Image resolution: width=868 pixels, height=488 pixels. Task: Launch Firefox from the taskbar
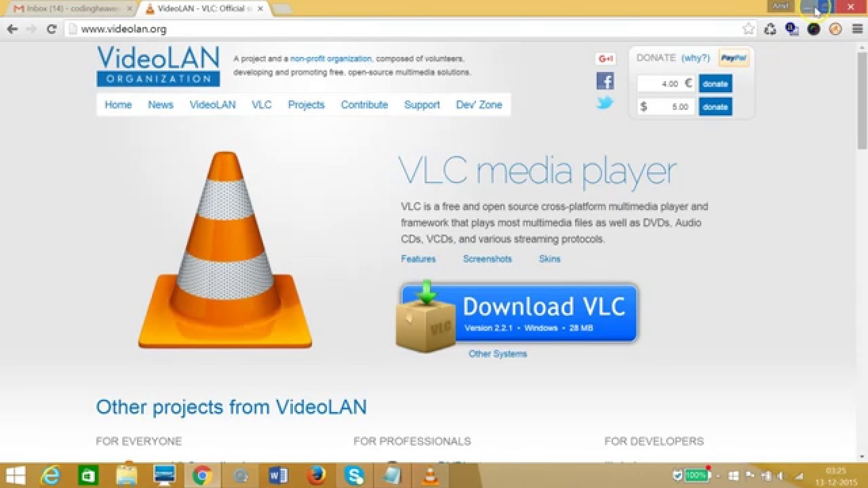(x=316, y=476)
